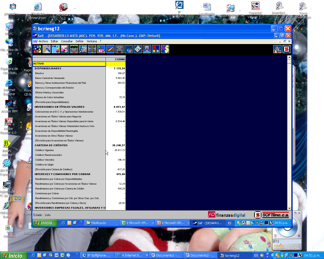Viewport: 324px width, 259px height.
Task: Open the Editar menu
Action: (x=54, y=41)
